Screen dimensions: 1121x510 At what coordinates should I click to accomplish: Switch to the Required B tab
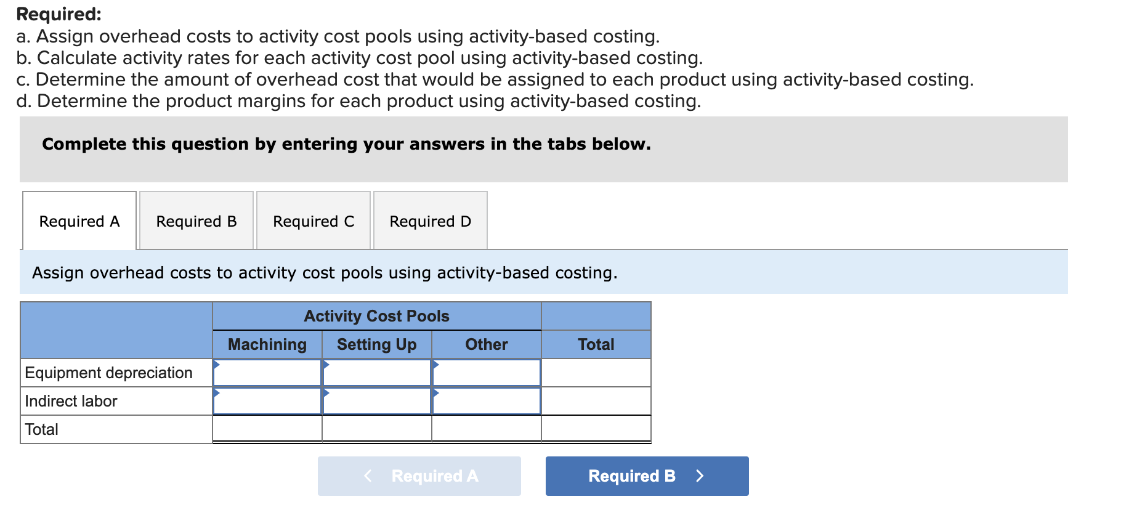tap(196, 221)
